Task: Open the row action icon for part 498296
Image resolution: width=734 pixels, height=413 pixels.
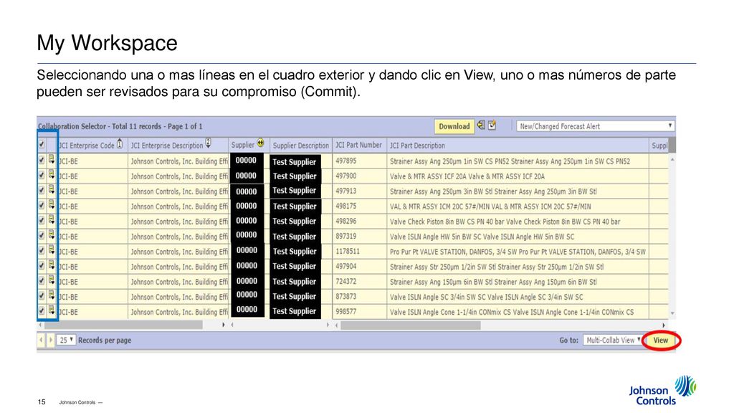Action: [52, 220]
